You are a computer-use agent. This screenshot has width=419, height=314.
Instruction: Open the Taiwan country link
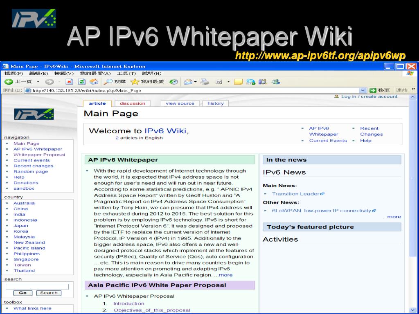[x=22, y=265]
